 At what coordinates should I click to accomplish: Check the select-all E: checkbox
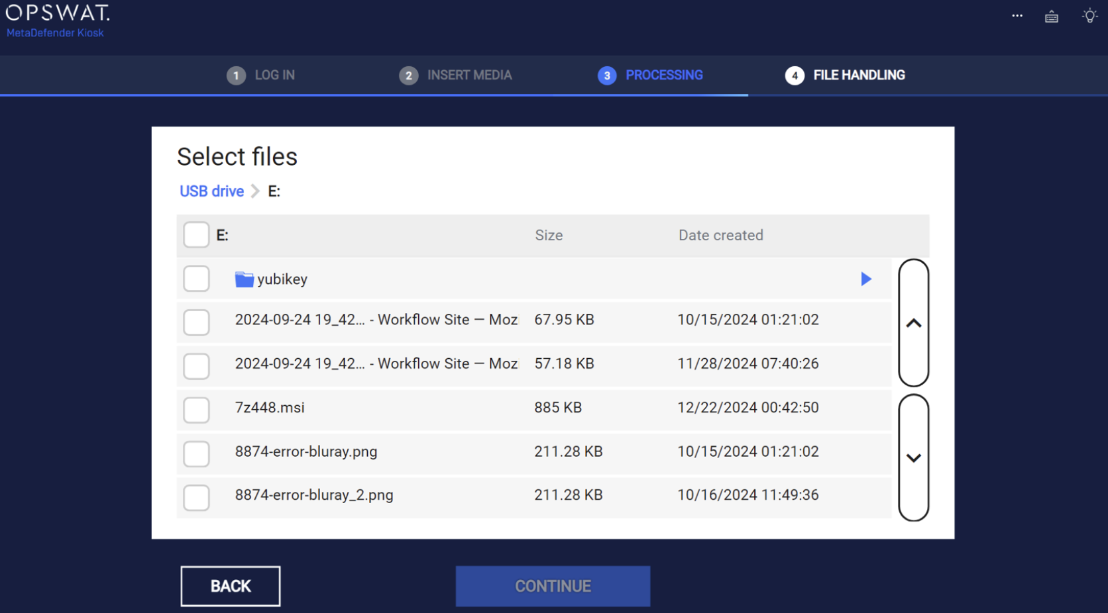pyautogui.click(x=196, y=235)
